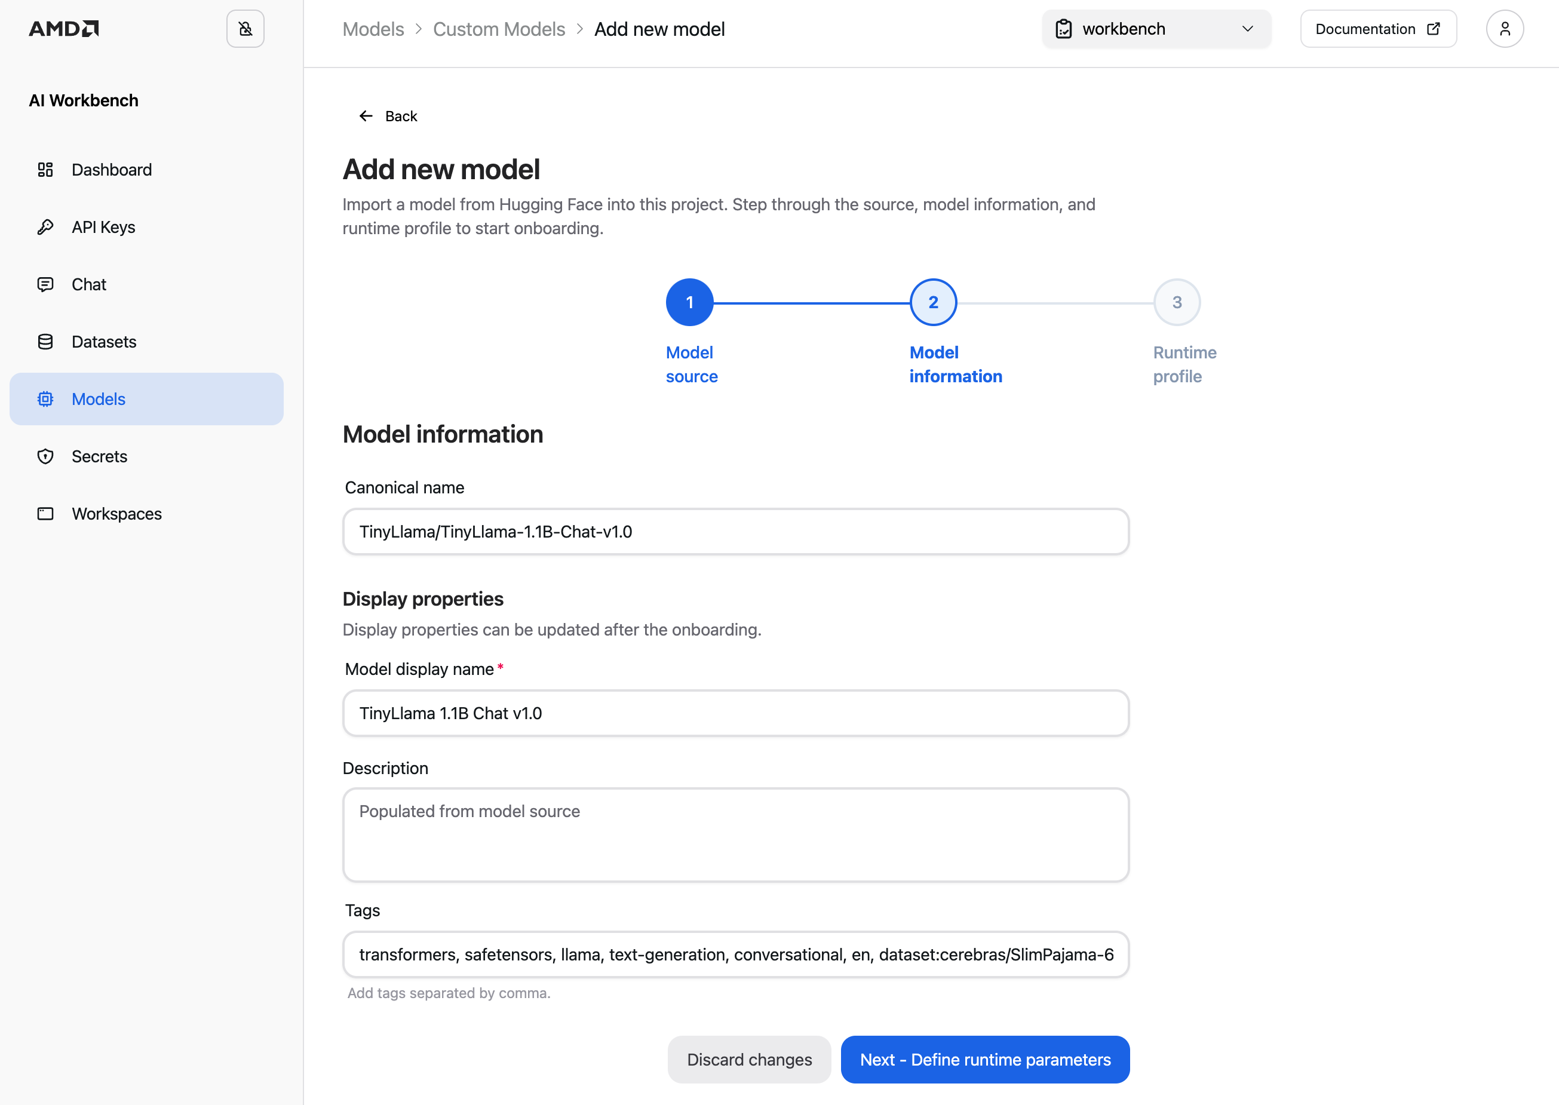
Task: Click the clipboard icon in project selector
Action: tap(1063, 29)
